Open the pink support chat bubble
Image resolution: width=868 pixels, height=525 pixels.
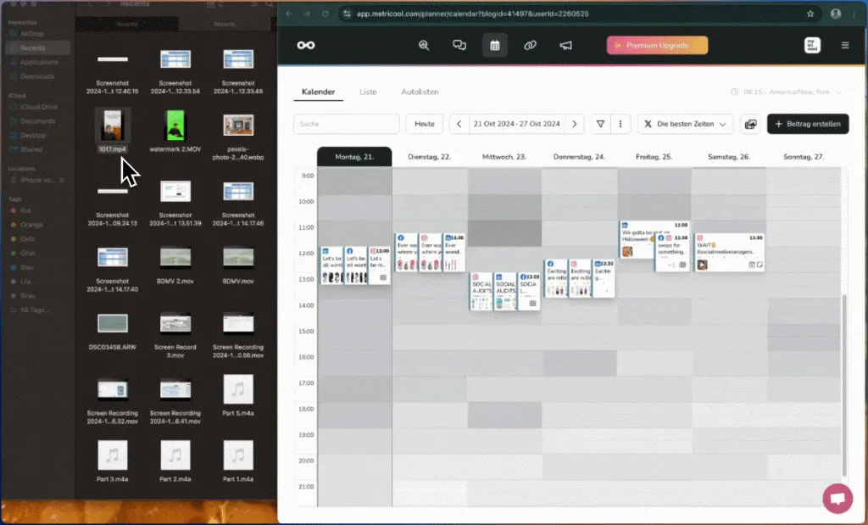click(x=837, y=498)
